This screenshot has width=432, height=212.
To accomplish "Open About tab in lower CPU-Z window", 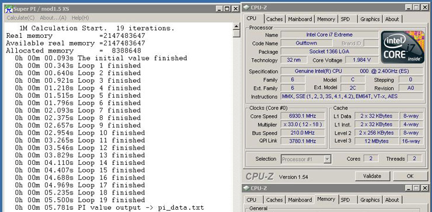I will tap(392, 200).
